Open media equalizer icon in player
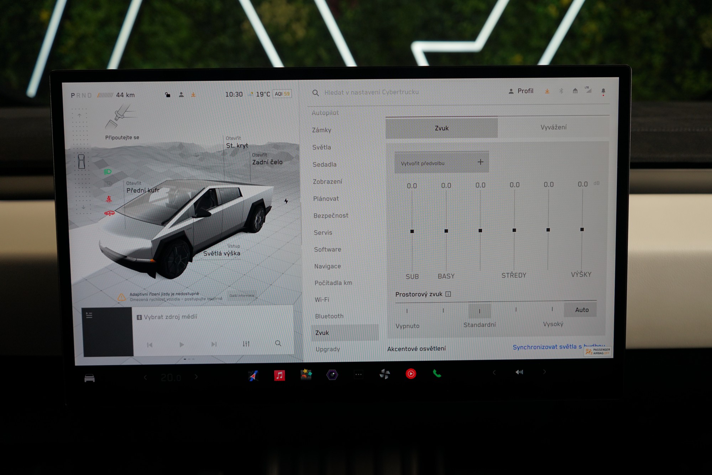 246,344
